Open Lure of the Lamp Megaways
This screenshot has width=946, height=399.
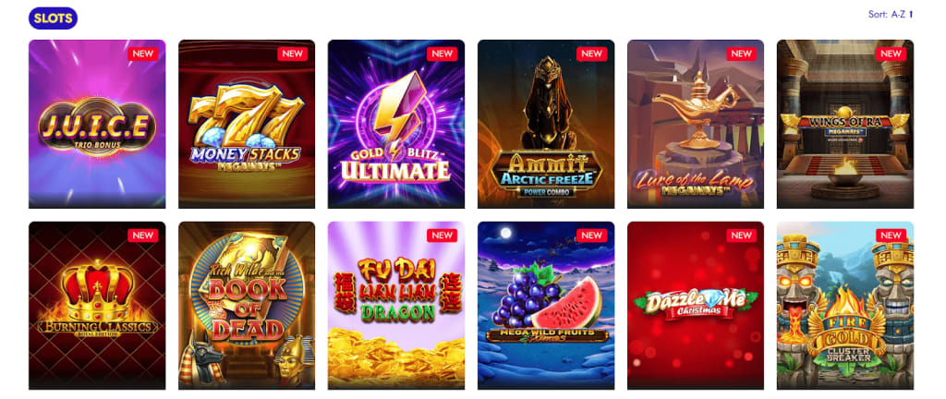click(696, 124)
